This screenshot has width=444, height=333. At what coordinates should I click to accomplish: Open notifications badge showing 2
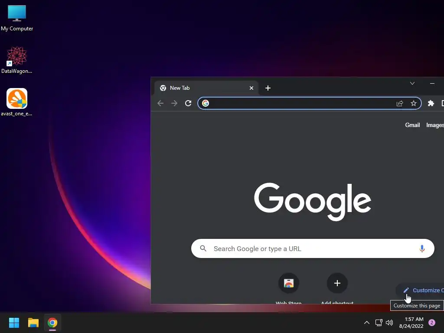tap(432, 323)
